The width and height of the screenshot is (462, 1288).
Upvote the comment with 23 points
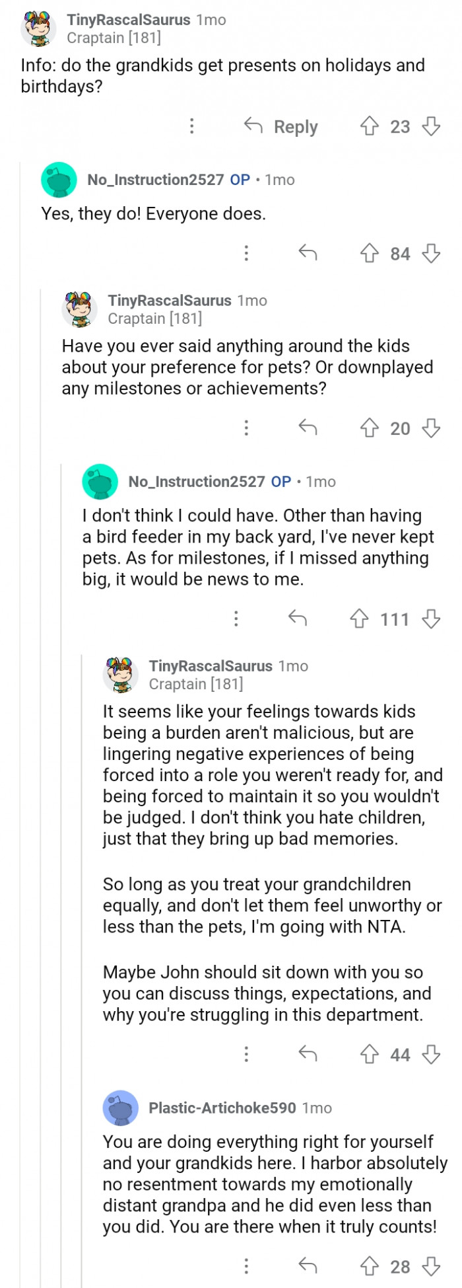[x=369, y=126]
